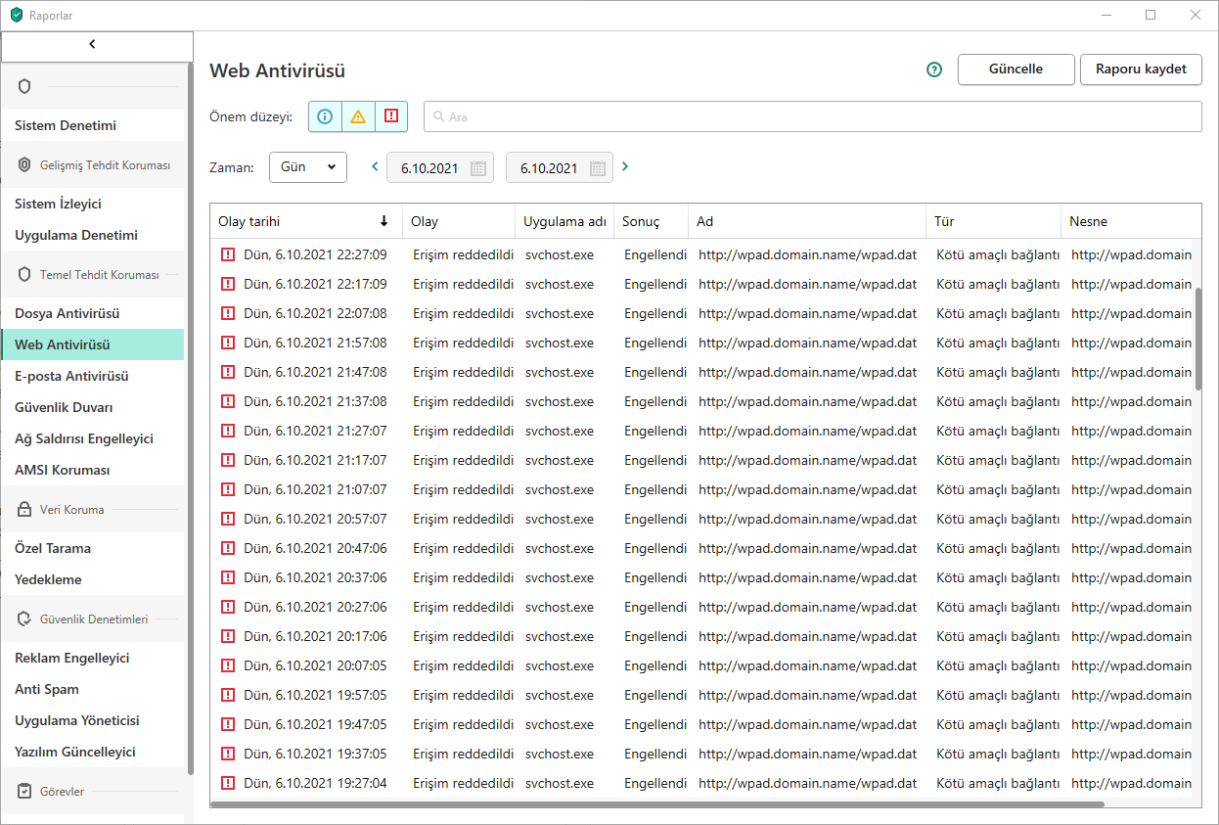
Task: Click the Görevler clipboard icon in sidebar
Action: 25,791
